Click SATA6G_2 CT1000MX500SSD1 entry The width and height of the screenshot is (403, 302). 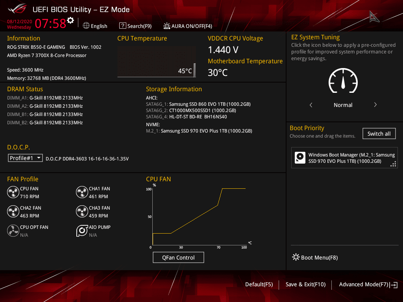(191, 110)
